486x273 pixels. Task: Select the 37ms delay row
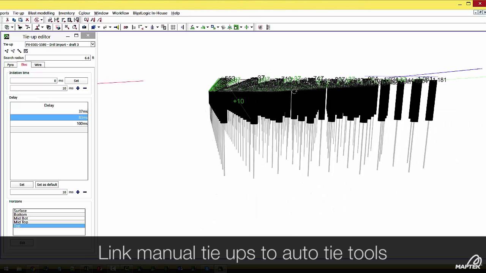(x=49, y=111)
